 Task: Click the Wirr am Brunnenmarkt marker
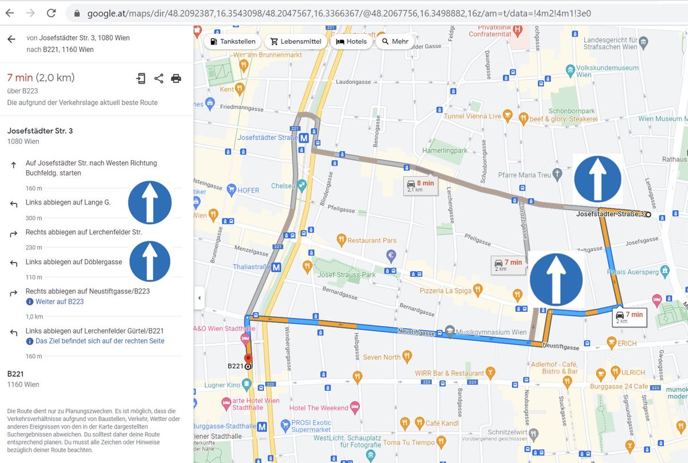[244, 65]
